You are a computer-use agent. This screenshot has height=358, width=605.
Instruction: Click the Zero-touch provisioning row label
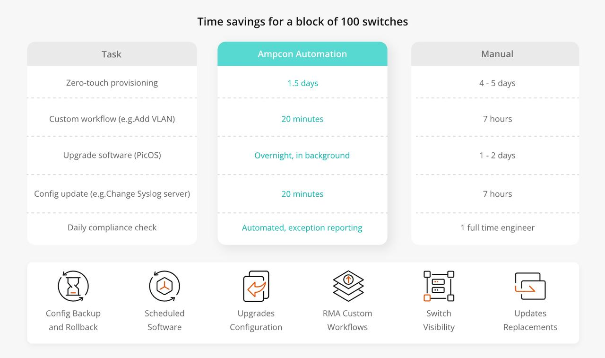point(112,83)
